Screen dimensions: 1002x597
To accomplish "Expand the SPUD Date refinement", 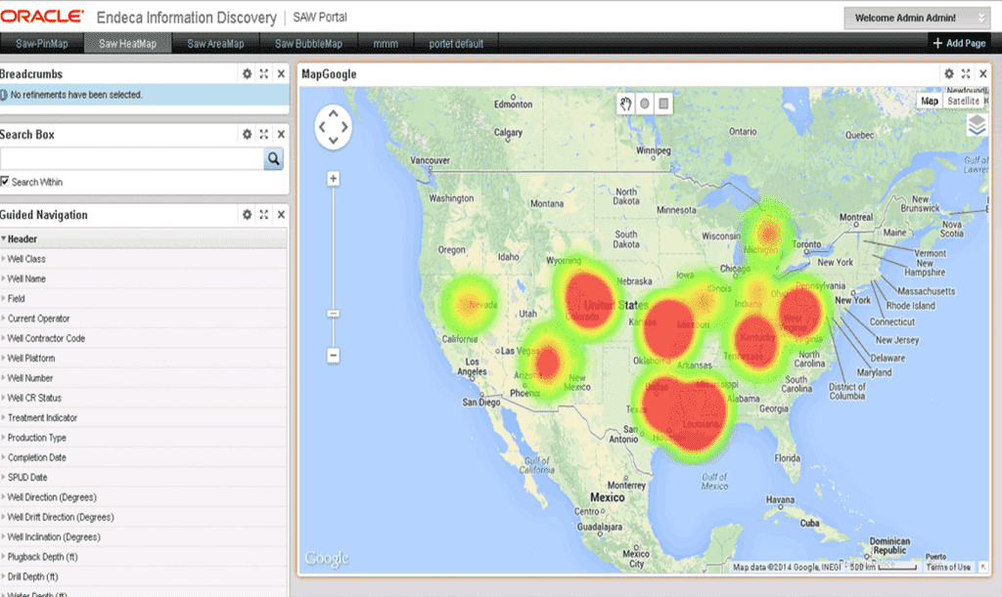I will [4, 477].
